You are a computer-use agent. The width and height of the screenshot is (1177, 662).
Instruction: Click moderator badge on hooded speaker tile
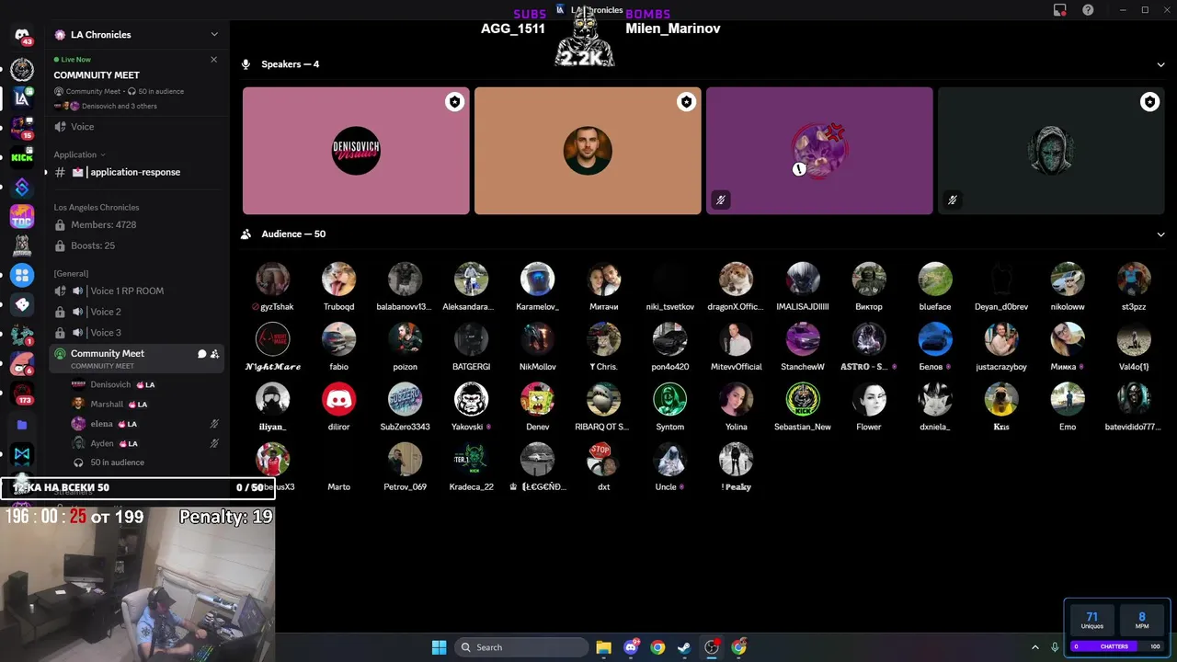tap(1150, 102)
